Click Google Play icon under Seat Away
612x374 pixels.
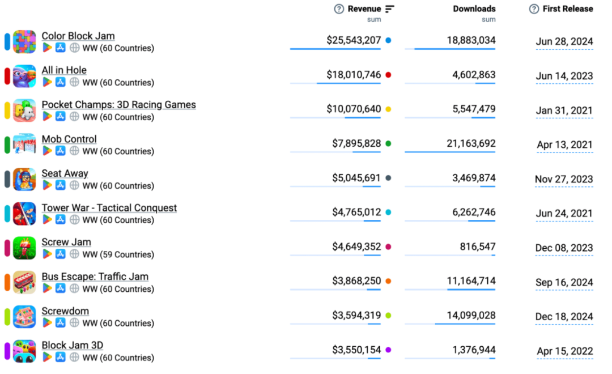click(x=47, y=186)
